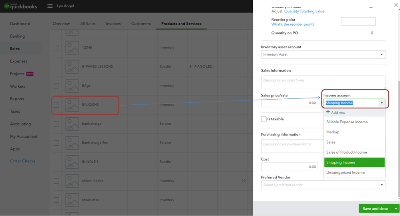This screenshot has height=216, width=400.
Task: Switch to the All Sales tab
Action: tap(88, 24)
